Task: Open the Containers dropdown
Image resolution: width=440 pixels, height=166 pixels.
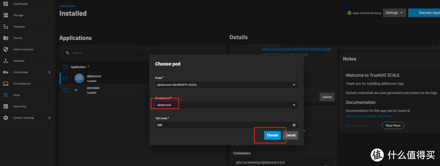Action: coord(227,105)
